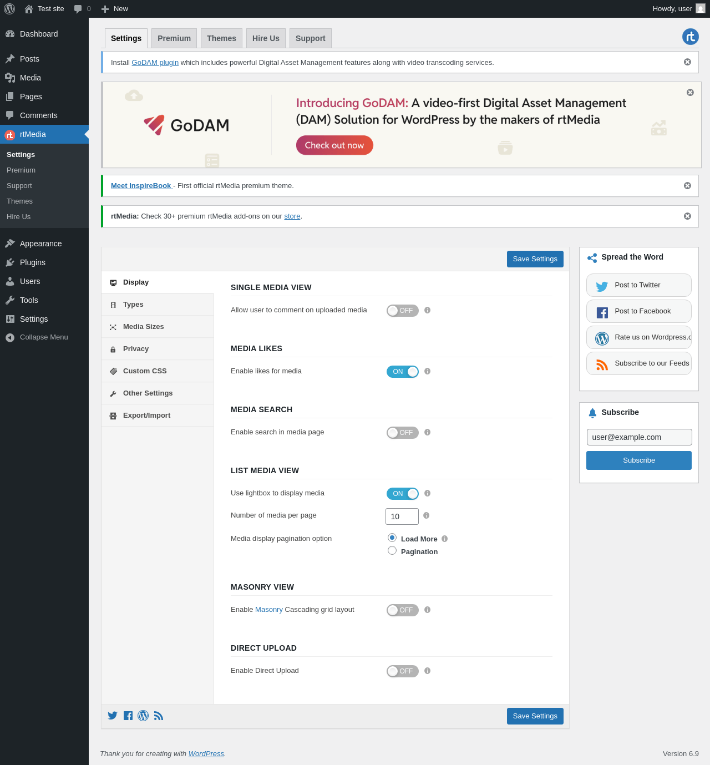Click the blue Subscribe button
The height and width of the screenshot is (765, 710).
tap(639, 460)
